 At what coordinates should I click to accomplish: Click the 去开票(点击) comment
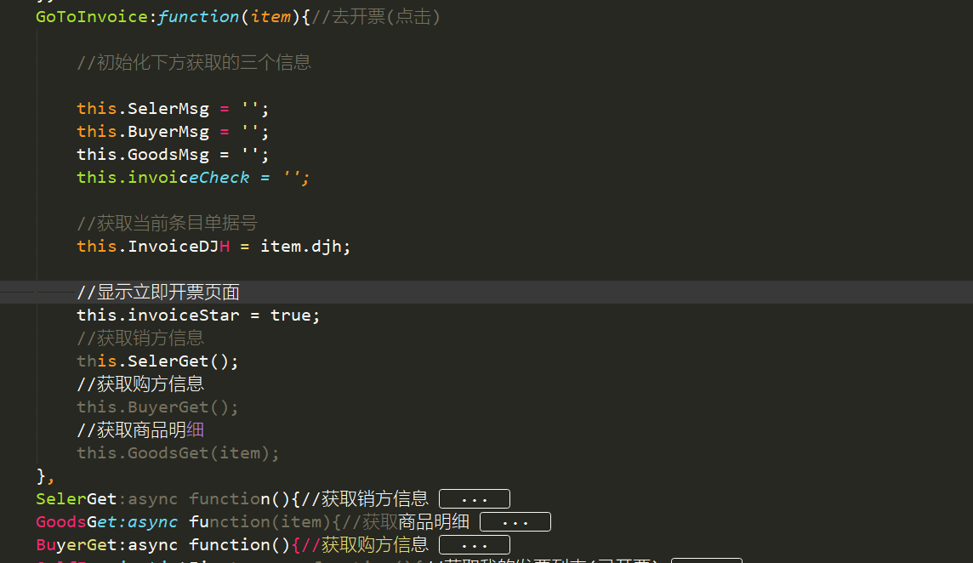(x=376, y=17)
